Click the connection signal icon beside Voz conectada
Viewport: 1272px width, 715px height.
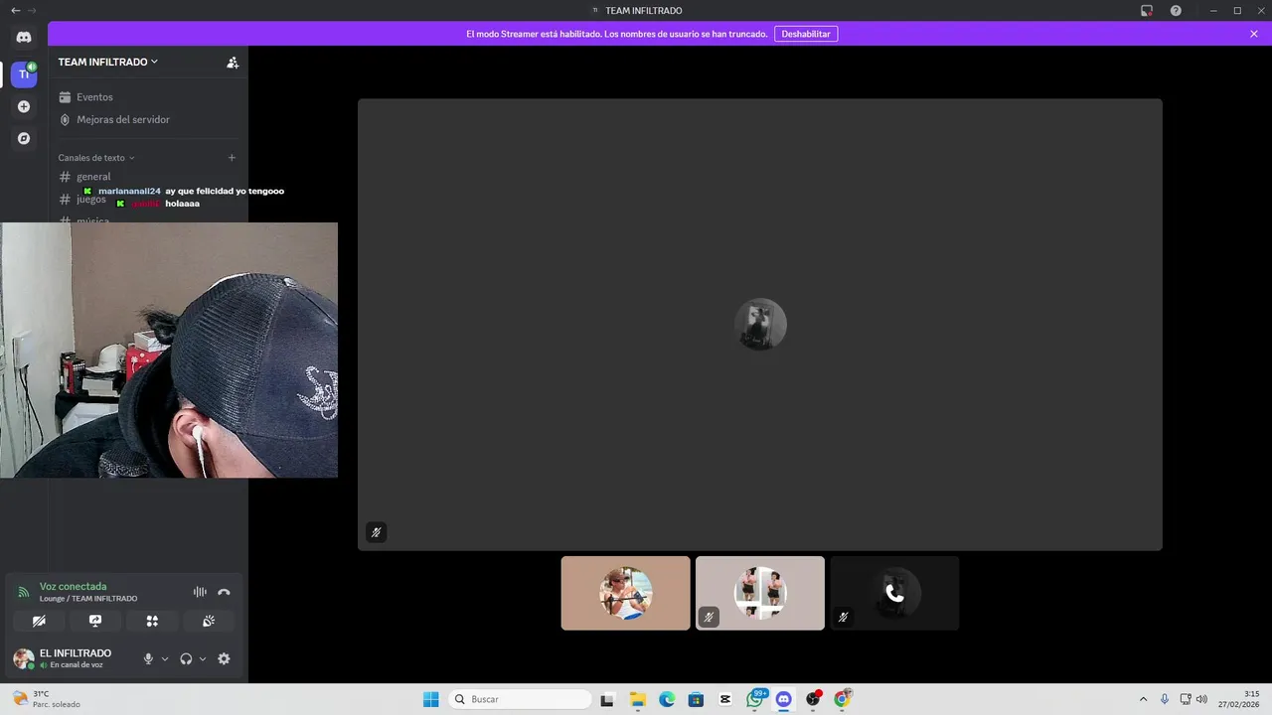point(24,592)
